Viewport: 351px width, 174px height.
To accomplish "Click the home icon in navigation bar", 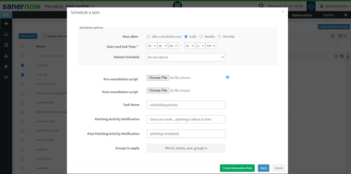I will point(346,15).
